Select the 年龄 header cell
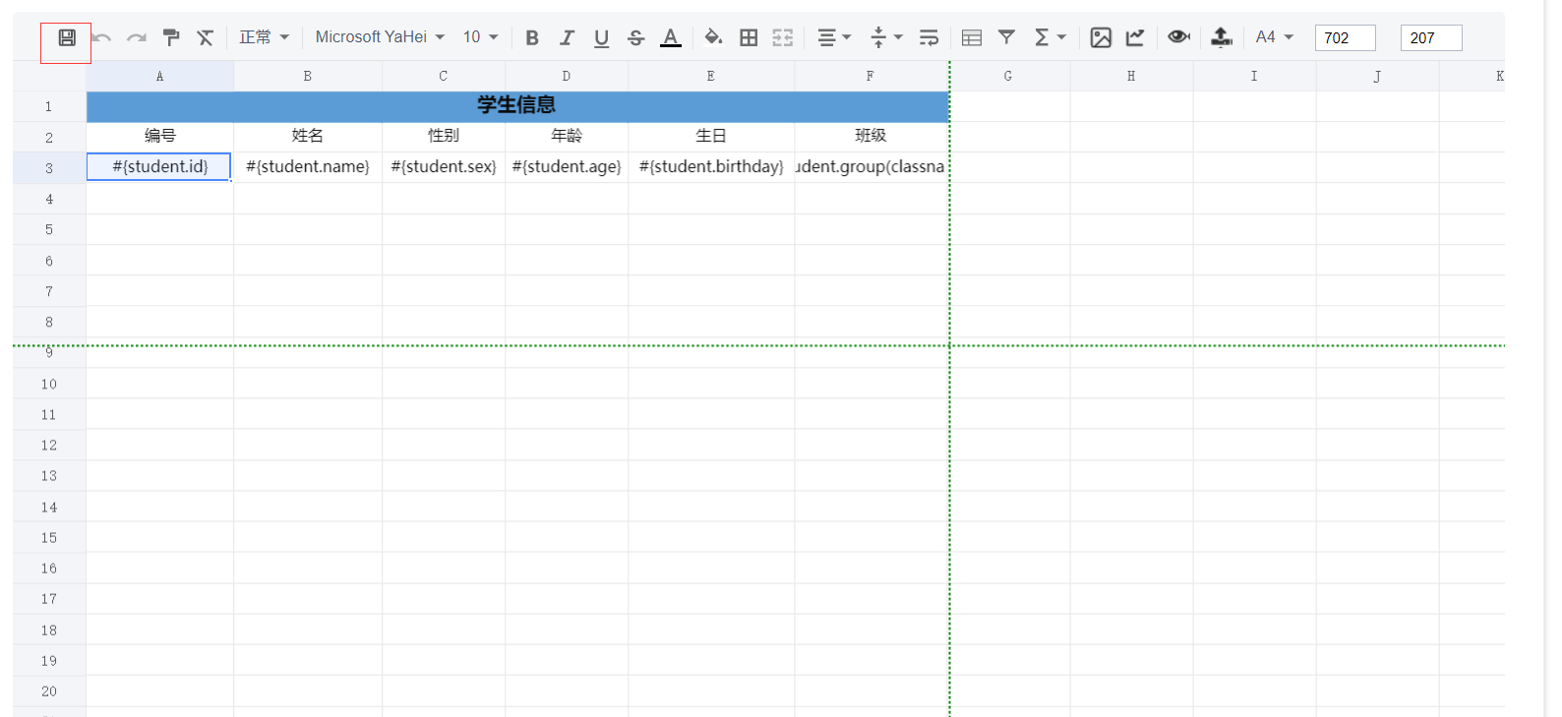The image size is (1562, 717). (567, 137)
